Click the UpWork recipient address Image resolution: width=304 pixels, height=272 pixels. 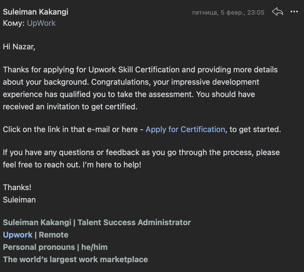(41, 23)
